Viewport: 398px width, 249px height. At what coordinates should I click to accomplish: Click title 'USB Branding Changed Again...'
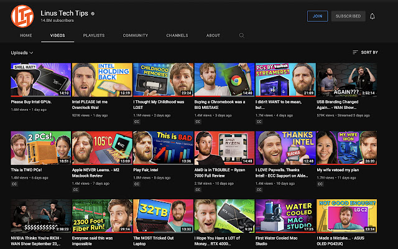338,105
